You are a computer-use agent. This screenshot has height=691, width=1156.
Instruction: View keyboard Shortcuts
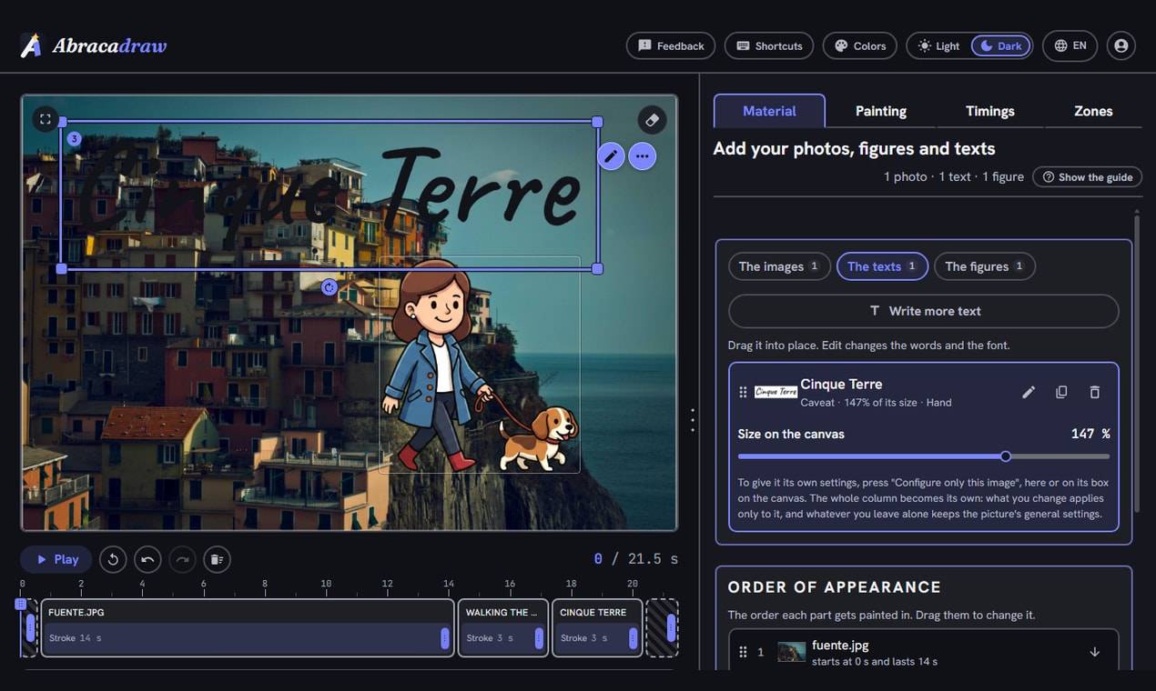[x=769, y=45]
